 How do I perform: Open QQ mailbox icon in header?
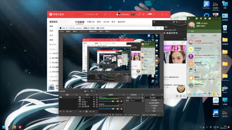(x=197, y=18)
